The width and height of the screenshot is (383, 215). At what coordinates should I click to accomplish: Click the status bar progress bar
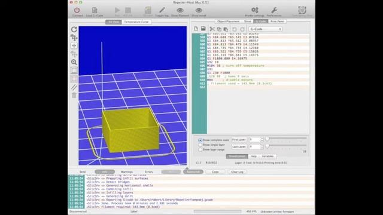click(217, 211)
